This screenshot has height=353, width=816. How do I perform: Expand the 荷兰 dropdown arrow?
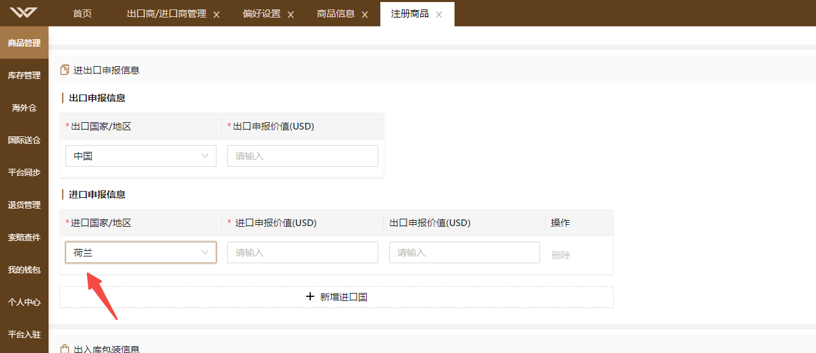(205, 252)
